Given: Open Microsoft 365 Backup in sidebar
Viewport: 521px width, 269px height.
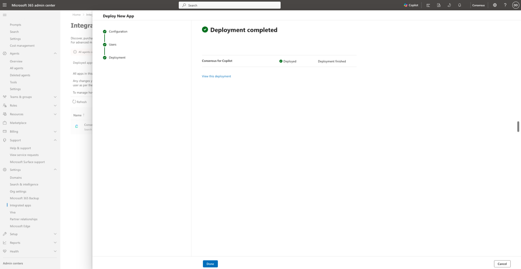Looking at the screenshot, I should click(24, 198).
